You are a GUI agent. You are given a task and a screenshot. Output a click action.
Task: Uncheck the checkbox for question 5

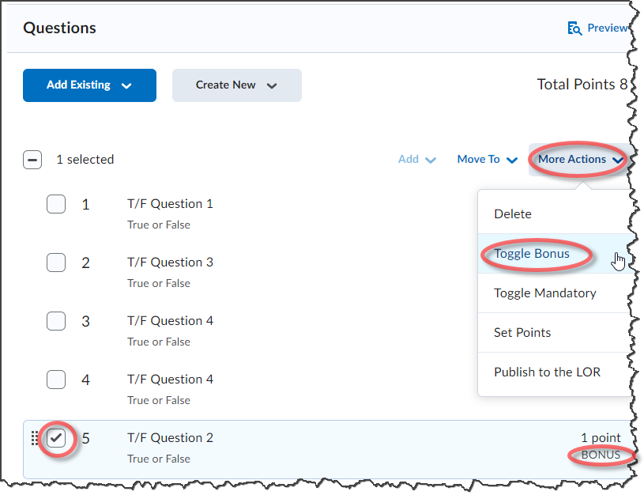click(x=56, y=438)
